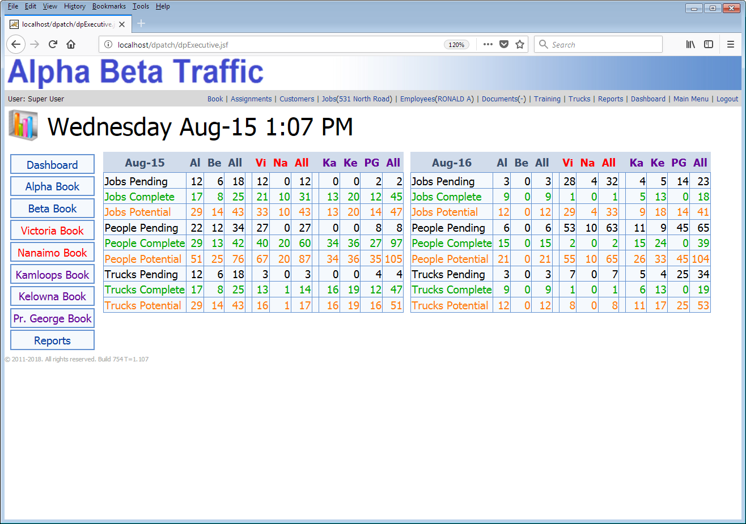
Task: Click the Logout link
Action: click(727, 99)
